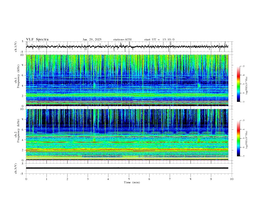Click the lower log(PSD)(V²/Hz) colorbar label
261x201 pixels.
pos(247,140)
